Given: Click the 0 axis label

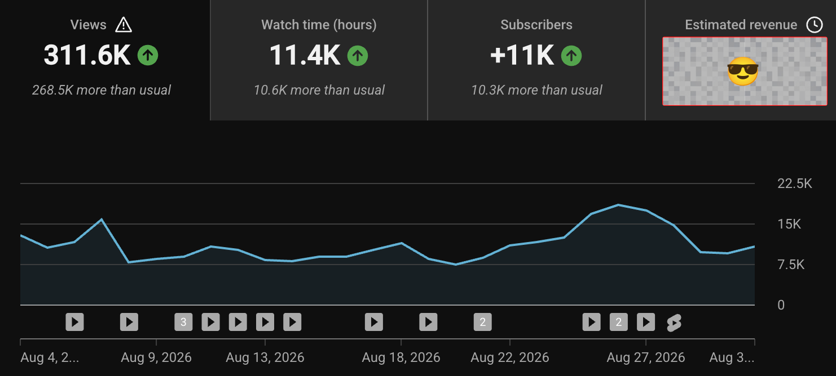Looking at the screenshot, I should click(x=781, y=305).
